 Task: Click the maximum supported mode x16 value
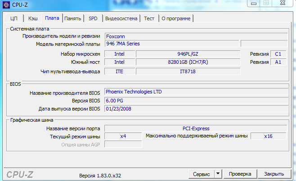click(x=268, y=136)
